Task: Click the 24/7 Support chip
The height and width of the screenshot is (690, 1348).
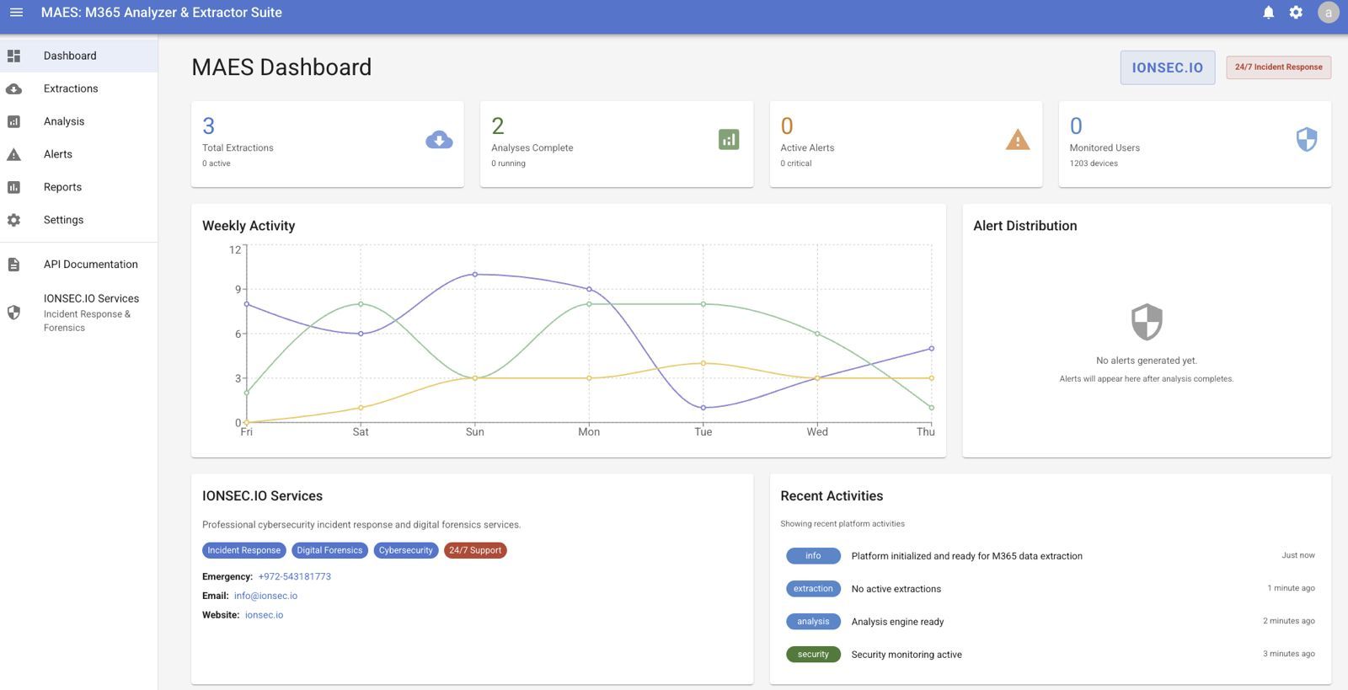Action: tap(475, 550)
